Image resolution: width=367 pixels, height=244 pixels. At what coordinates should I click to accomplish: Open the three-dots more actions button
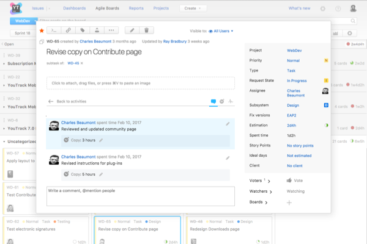coord(111,30)
